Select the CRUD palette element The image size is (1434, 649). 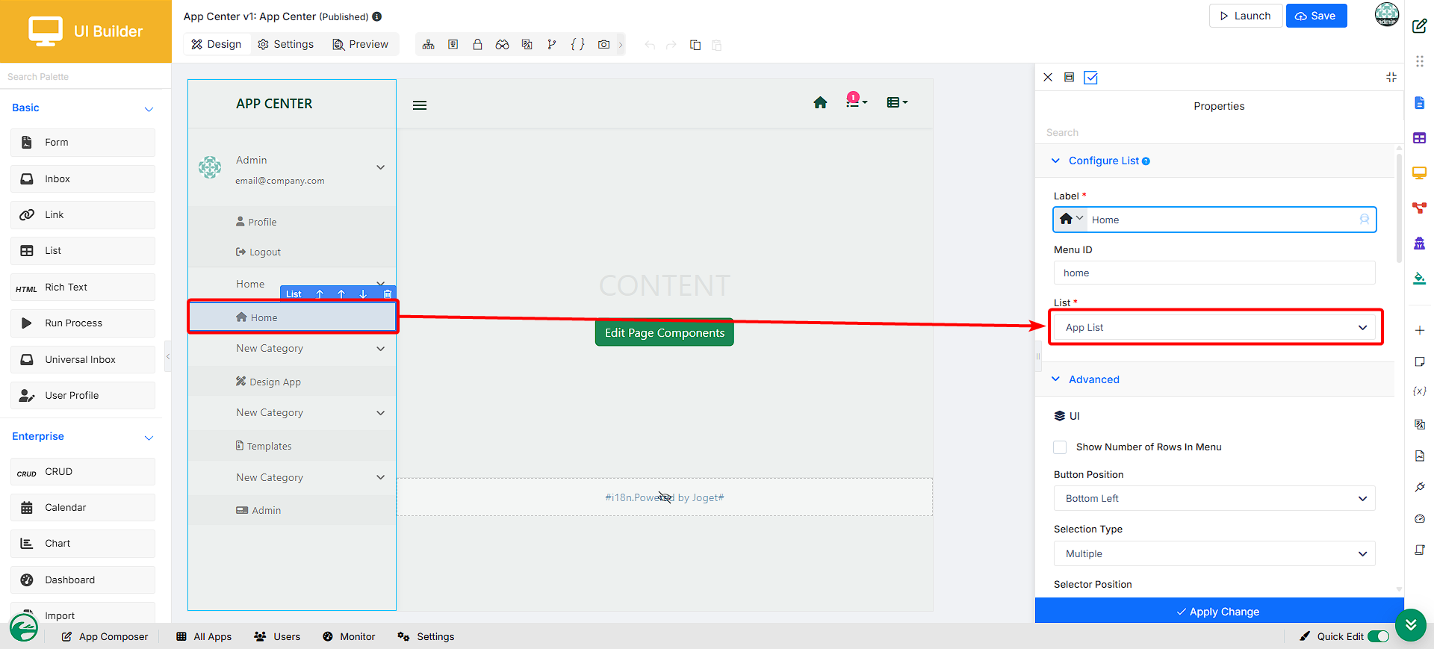83,472
